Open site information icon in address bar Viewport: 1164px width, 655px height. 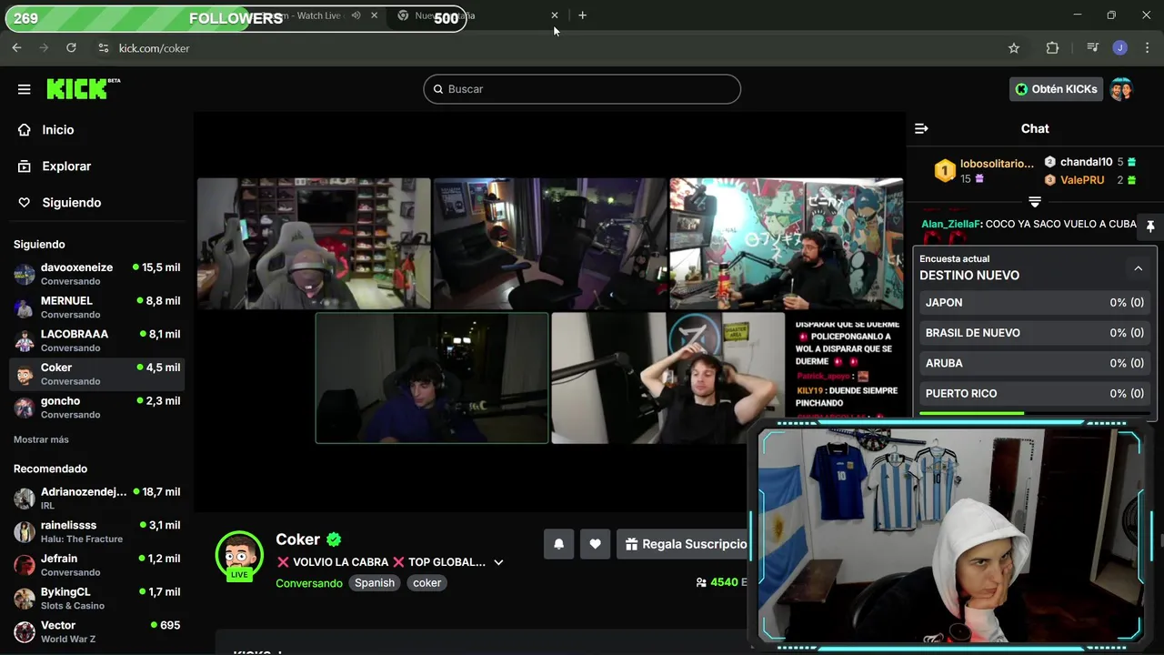pos(104,48)
